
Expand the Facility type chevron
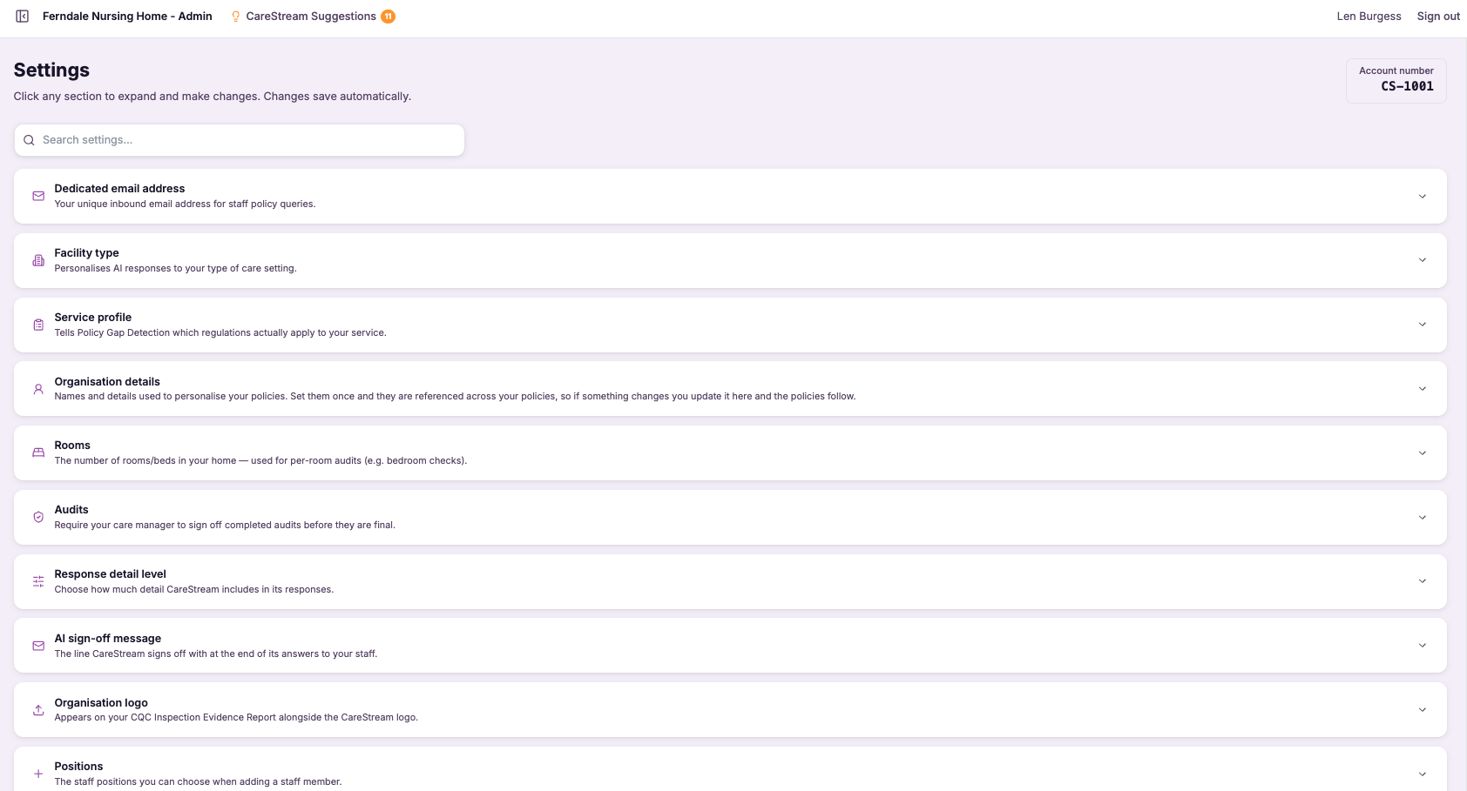click(x=1422, y=260)
